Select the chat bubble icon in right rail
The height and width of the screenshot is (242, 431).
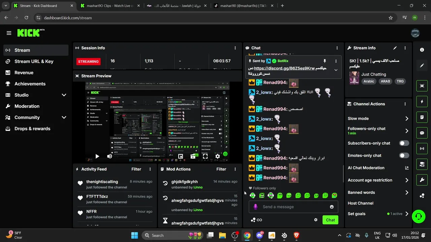(422, 133)
